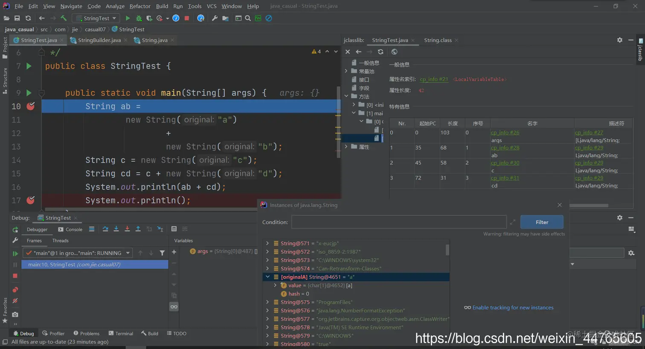
Task: Click the globe browser icon in jclasslib toolbar
Action: (x=394, y=52)
